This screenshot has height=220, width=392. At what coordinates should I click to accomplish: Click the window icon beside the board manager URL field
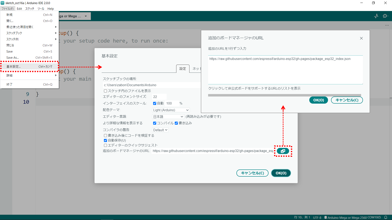coord(283,151)
